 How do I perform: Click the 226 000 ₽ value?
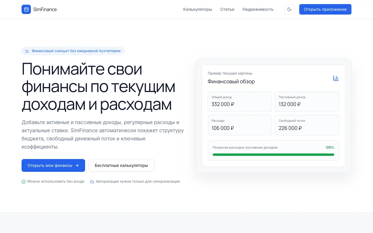(x=290, y=128)
